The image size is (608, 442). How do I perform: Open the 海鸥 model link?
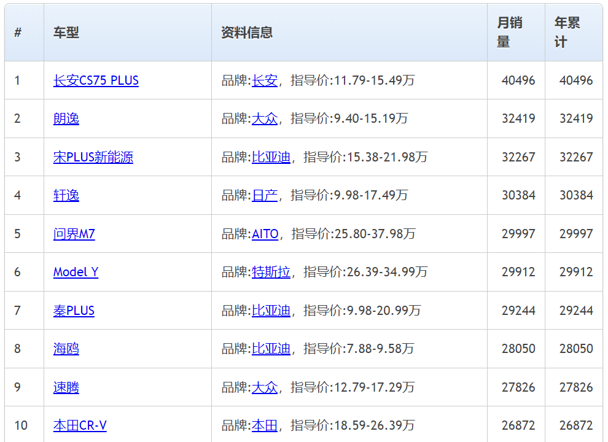pyautogui.click(x=66, y=349)
